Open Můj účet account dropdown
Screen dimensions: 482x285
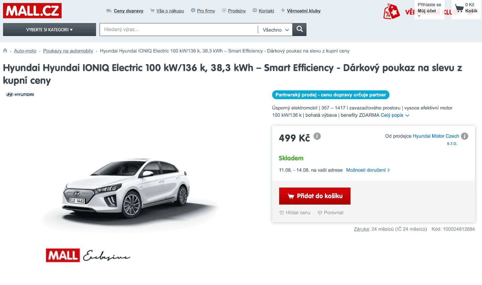point(427,11)
